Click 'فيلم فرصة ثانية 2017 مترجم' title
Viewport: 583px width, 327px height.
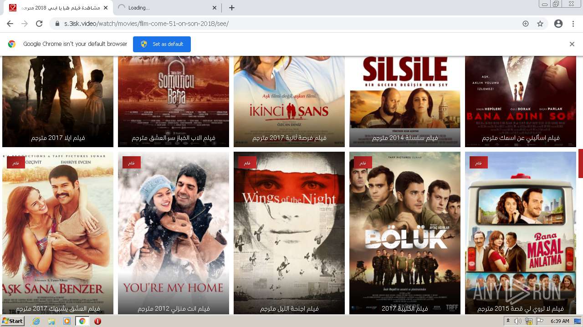coord(289,138)
